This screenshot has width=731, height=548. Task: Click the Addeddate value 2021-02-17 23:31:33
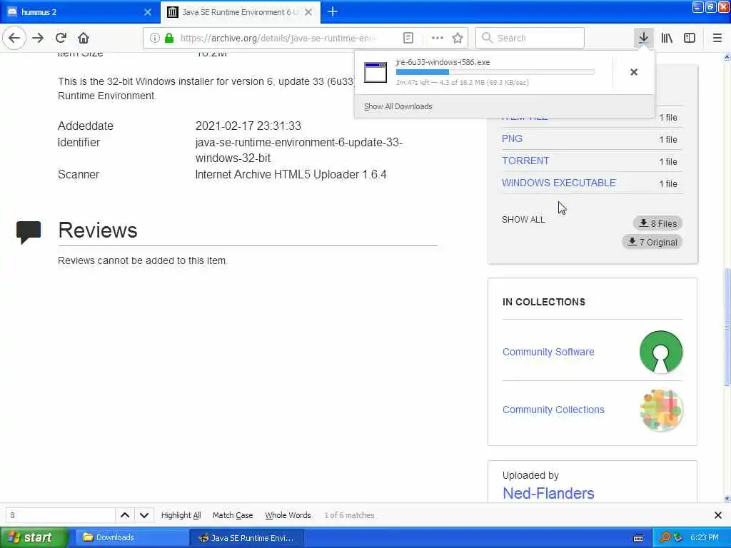tap(248, 126)
